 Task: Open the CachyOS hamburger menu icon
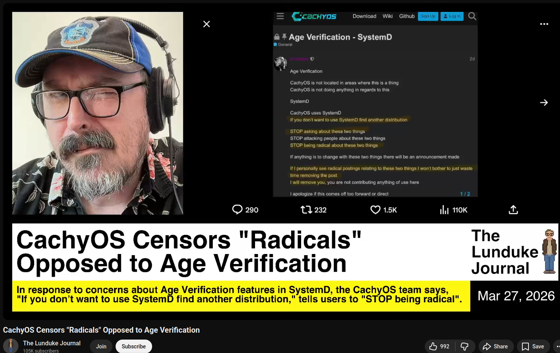280,16
